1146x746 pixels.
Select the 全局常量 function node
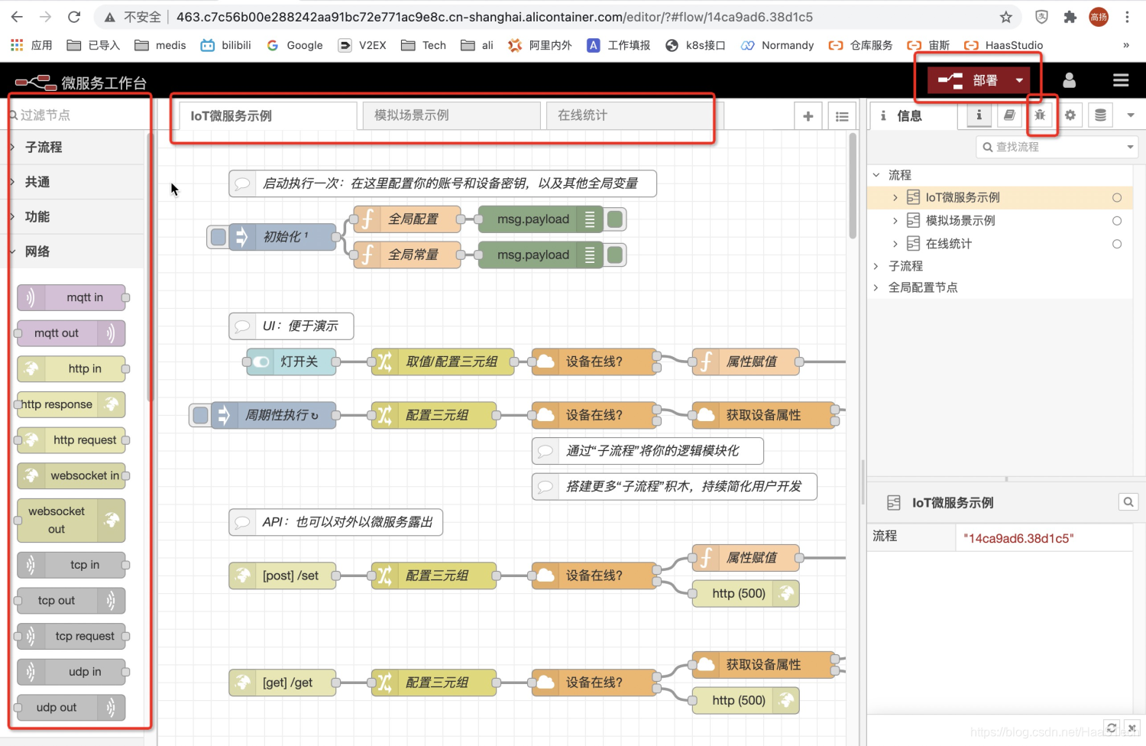[x=407, y=255]
